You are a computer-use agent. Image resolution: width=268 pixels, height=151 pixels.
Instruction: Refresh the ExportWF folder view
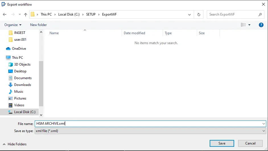[199, 14]
